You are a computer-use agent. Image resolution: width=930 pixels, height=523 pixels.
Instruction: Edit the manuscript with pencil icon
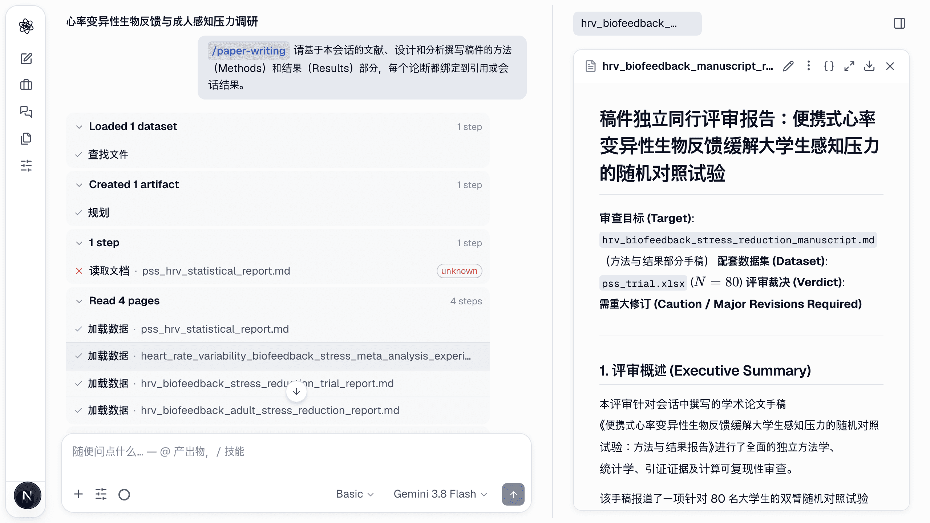pos(788,66)
